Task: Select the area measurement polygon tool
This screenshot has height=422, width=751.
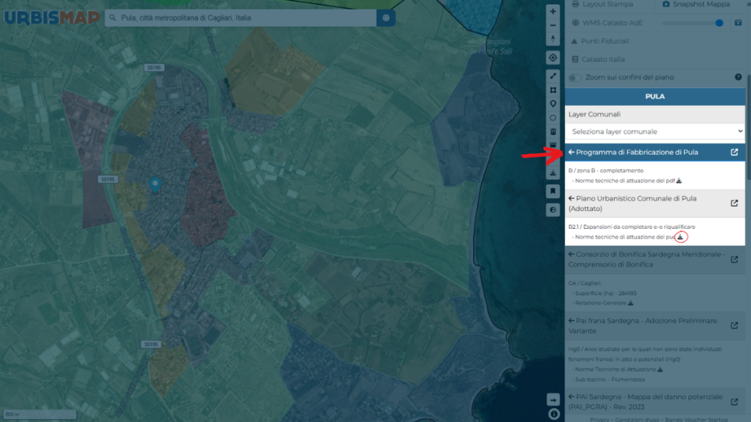Action: pyautogui.click(x=553, y=90)
